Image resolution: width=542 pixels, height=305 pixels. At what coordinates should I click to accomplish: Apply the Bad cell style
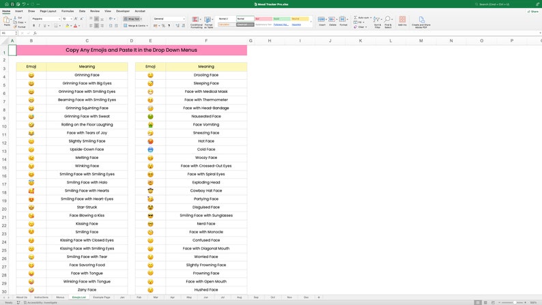click(x=263, y=18)
